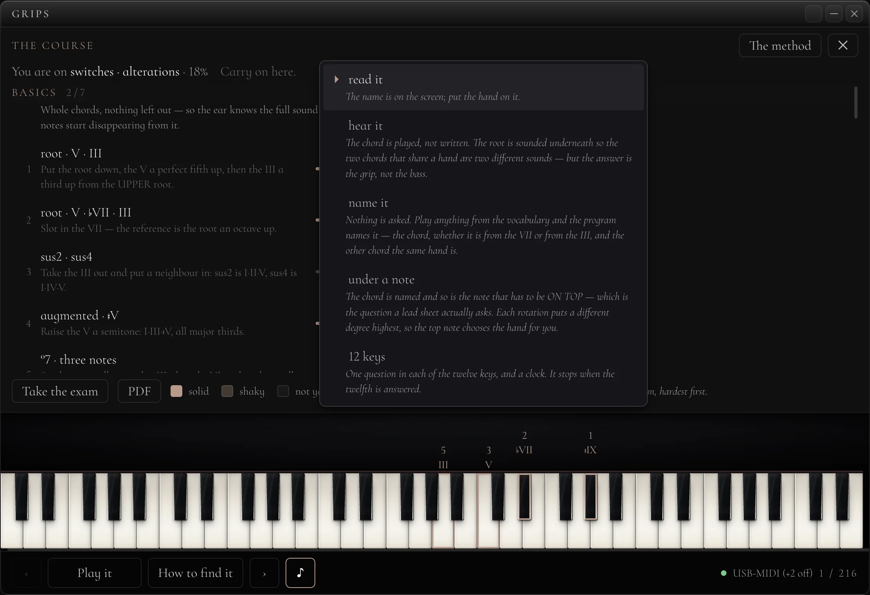Screen dimensions: 870x595
Task: Export the course as PDF
Action: coord(139,391)
